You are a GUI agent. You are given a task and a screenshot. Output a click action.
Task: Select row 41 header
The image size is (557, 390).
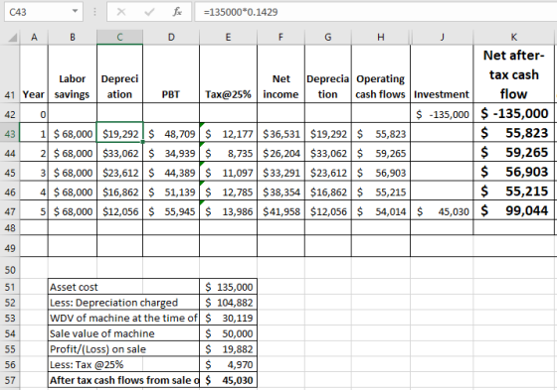10,73
